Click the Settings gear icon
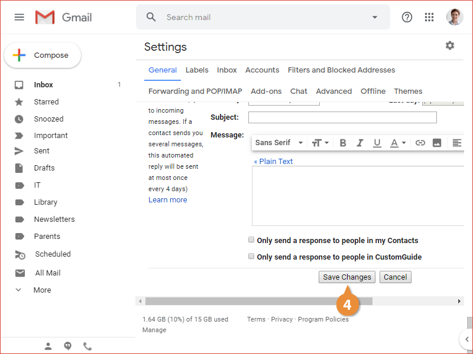This screenshot has width=473, height=354. (450, 45)
